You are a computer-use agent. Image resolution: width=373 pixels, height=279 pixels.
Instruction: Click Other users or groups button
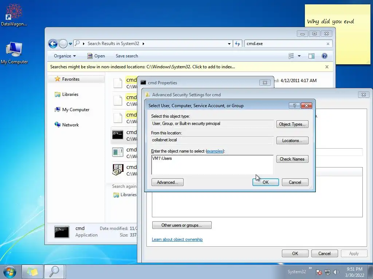point(182,225)
